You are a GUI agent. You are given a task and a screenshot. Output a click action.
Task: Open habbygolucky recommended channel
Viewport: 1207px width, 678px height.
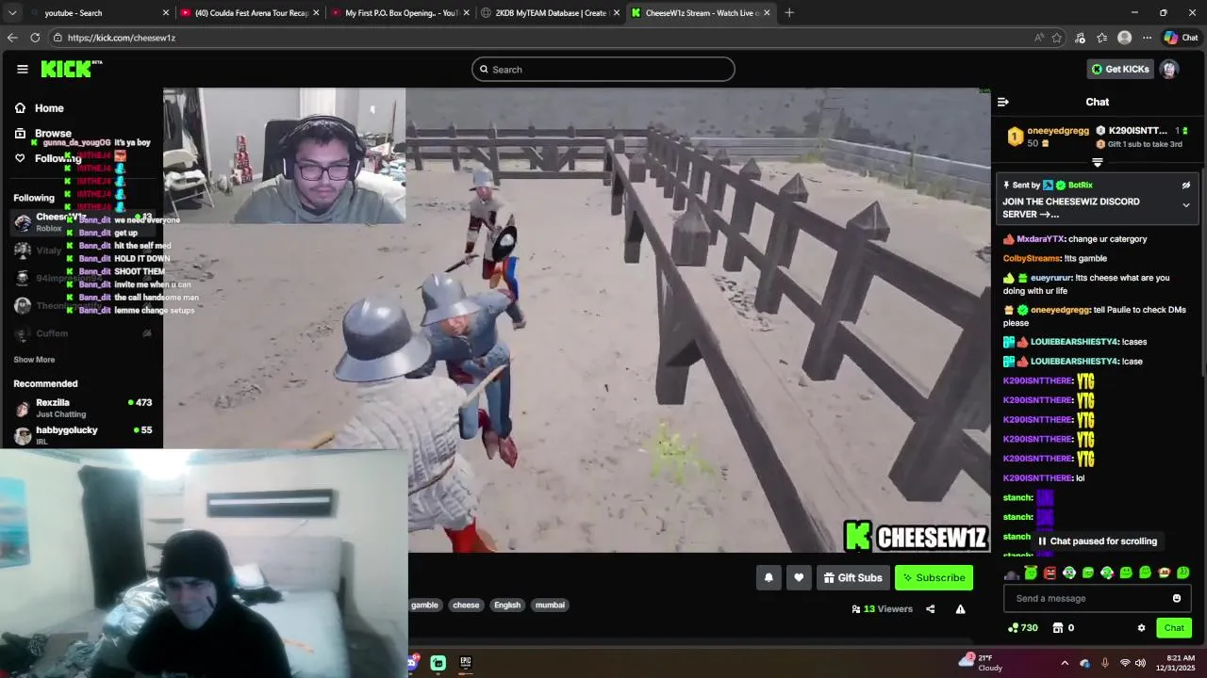tap(83, 435)
